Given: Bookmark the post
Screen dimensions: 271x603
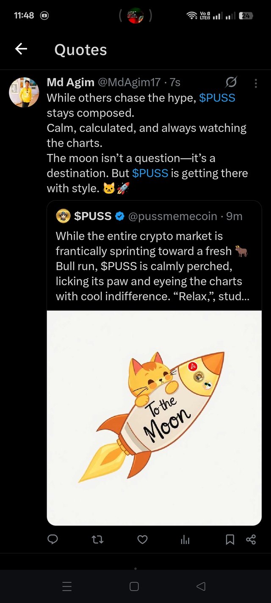Looking at the screenshot, I should [230, 539].
